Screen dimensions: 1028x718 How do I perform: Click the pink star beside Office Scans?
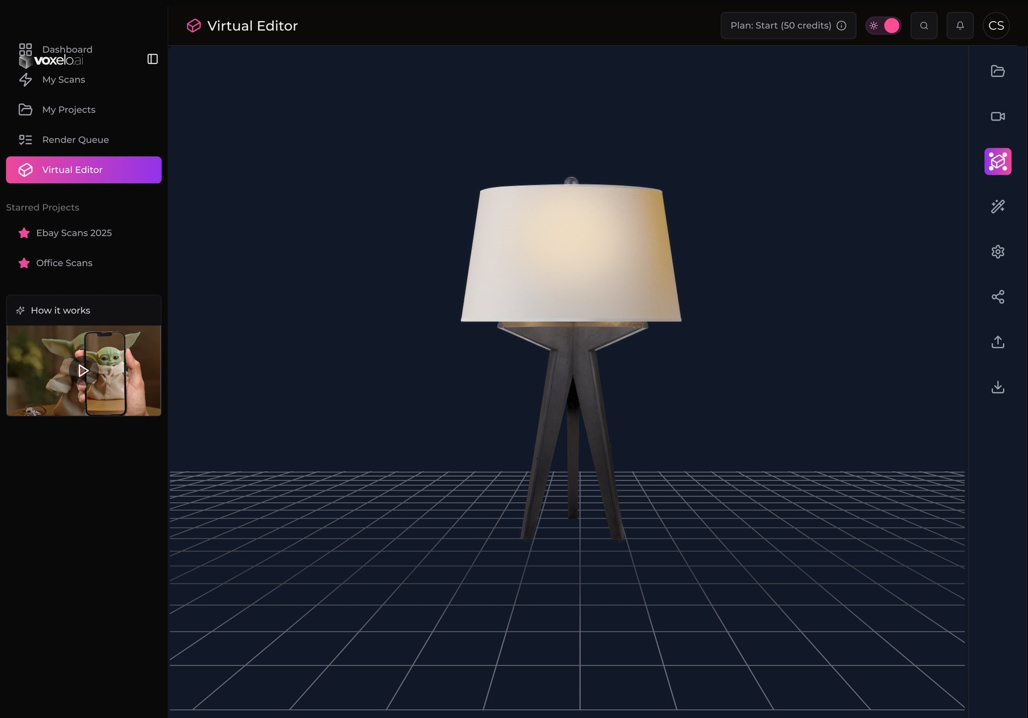coord(24,263)
